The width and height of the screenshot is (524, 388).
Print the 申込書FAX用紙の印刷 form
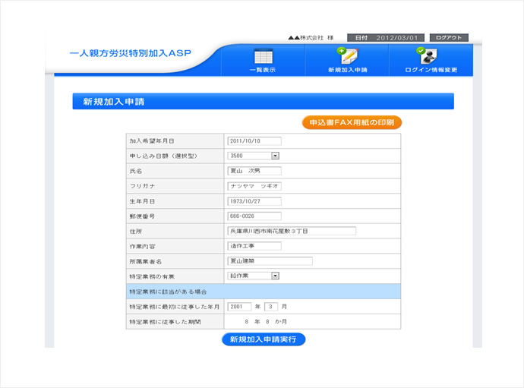[352, 122]
